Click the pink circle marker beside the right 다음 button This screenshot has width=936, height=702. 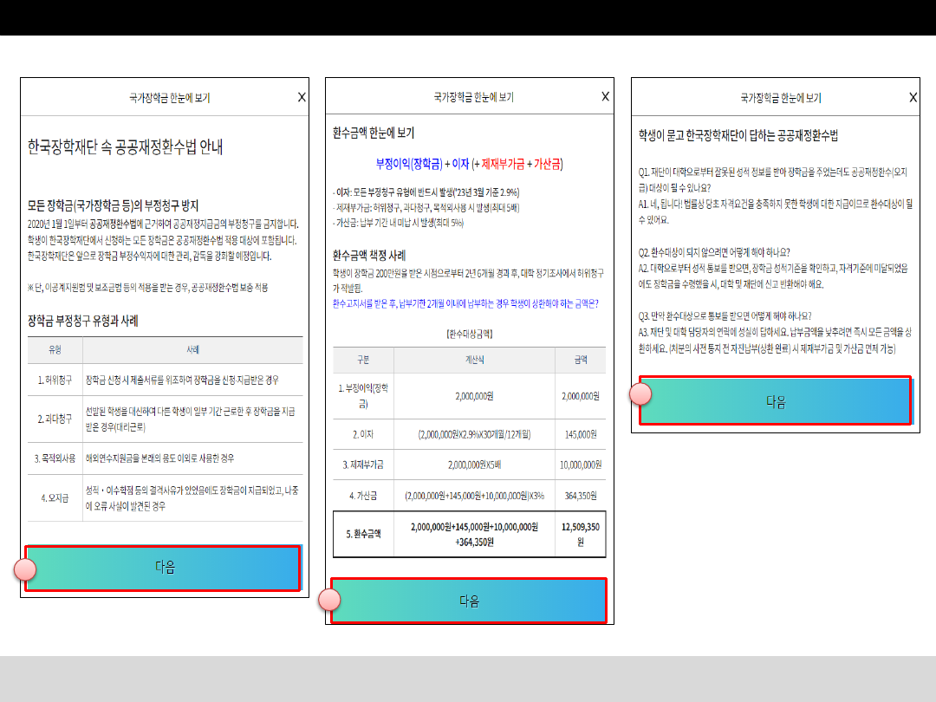[x=640, y=394]
